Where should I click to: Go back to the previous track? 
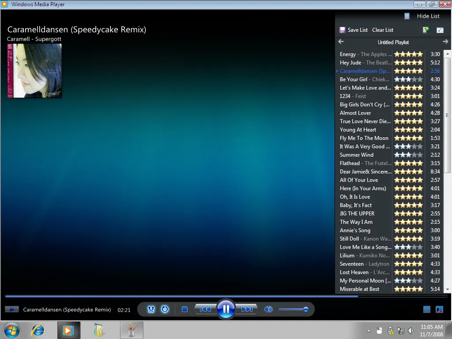click(205, 309)
